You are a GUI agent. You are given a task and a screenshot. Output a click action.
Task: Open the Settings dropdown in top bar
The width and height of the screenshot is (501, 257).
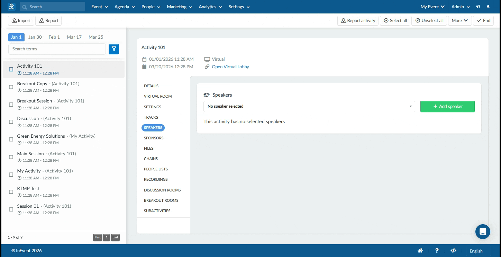(239, 7)
